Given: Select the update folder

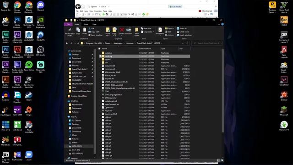Looking at the screenshot, I should 108,59.
